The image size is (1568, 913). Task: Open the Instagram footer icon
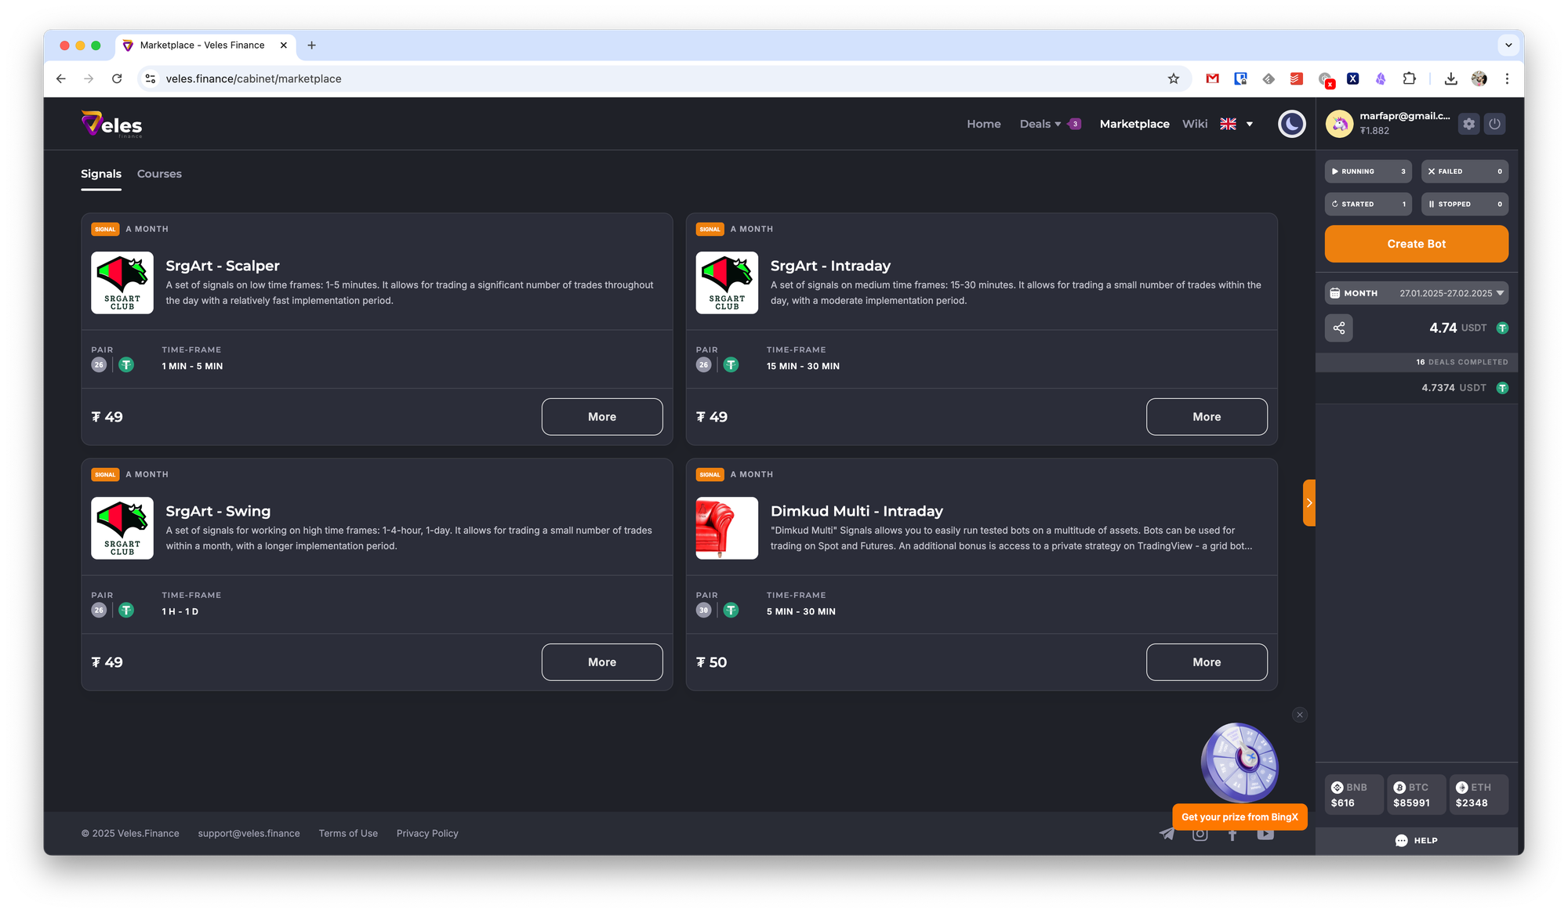(1200, 835)
